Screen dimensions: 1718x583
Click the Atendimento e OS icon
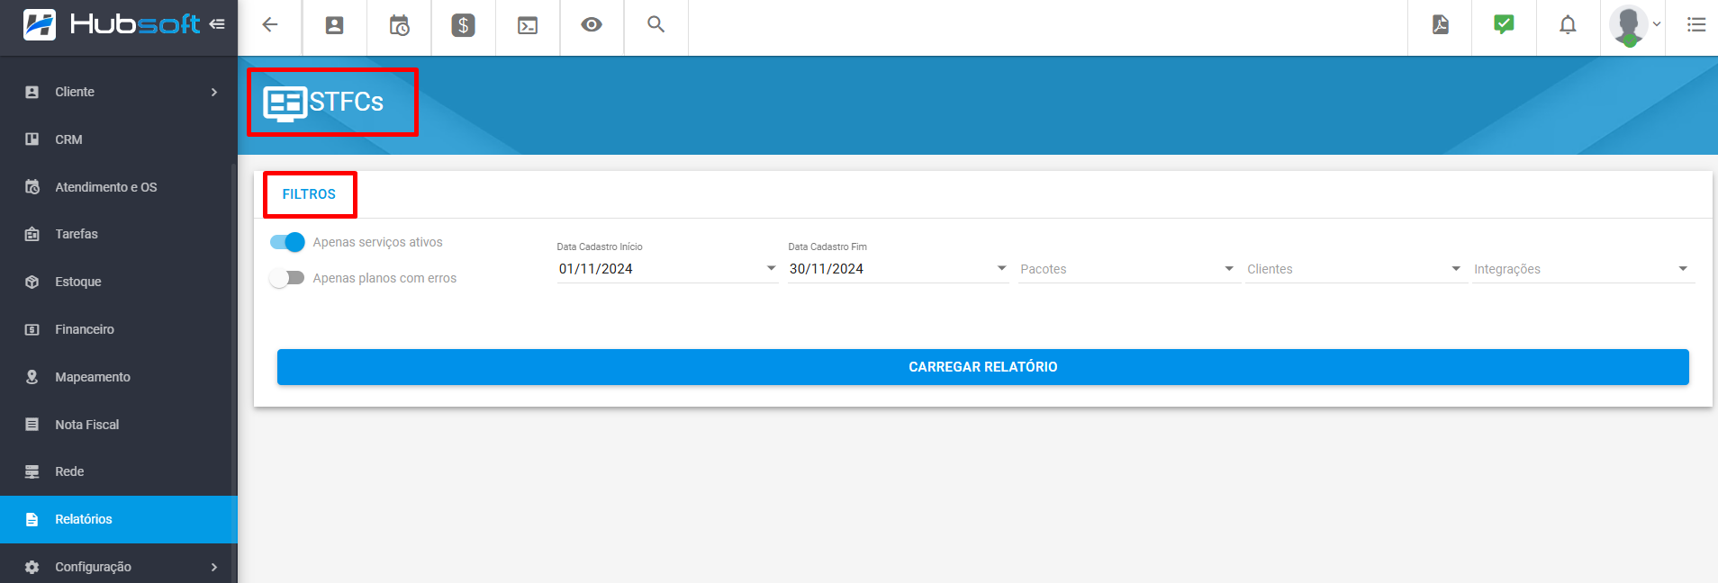(32, 187)
